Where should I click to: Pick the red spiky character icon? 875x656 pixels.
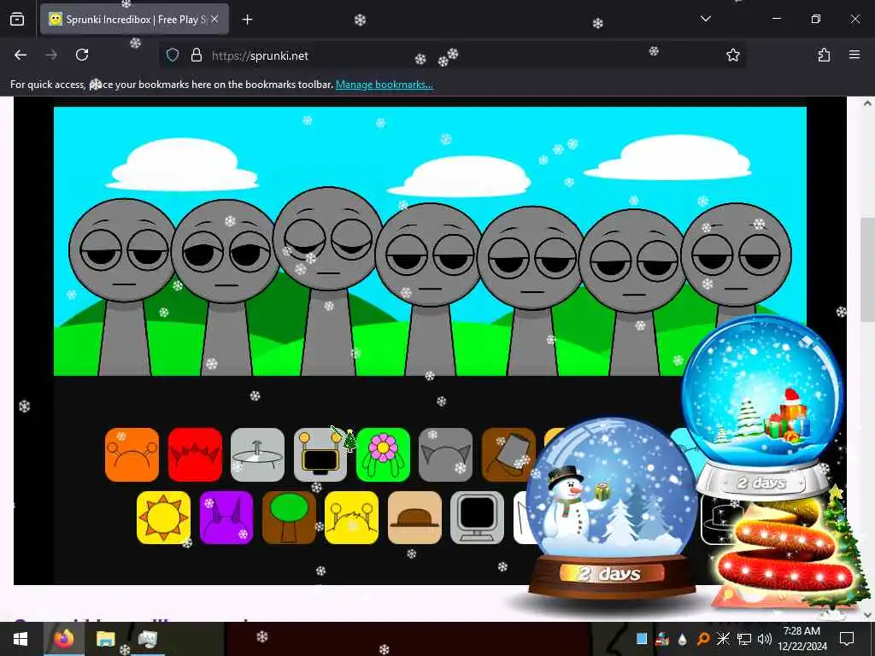[195, 454]
